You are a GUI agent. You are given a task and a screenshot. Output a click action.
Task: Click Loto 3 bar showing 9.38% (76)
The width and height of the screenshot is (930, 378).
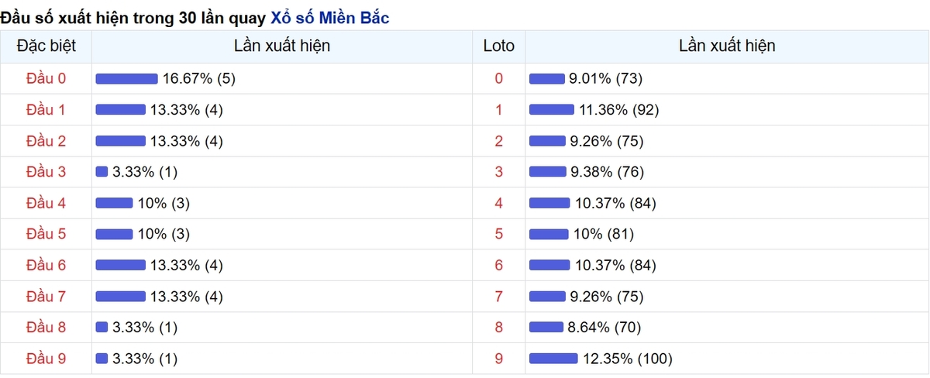coord(548,172)
